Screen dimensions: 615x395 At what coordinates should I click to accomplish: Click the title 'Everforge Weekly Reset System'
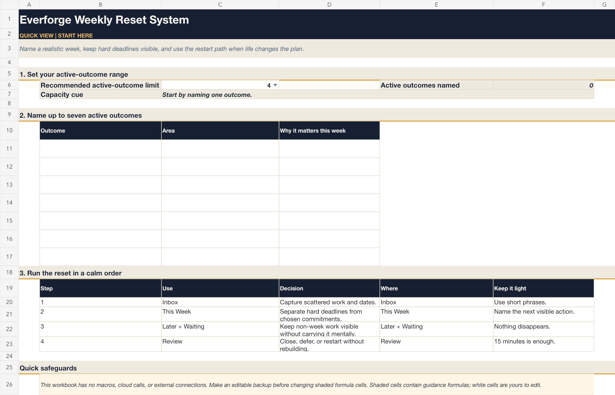point(104,20)
